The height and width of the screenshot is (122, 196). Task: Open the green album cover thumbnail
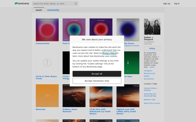click(x=132, y=63)
